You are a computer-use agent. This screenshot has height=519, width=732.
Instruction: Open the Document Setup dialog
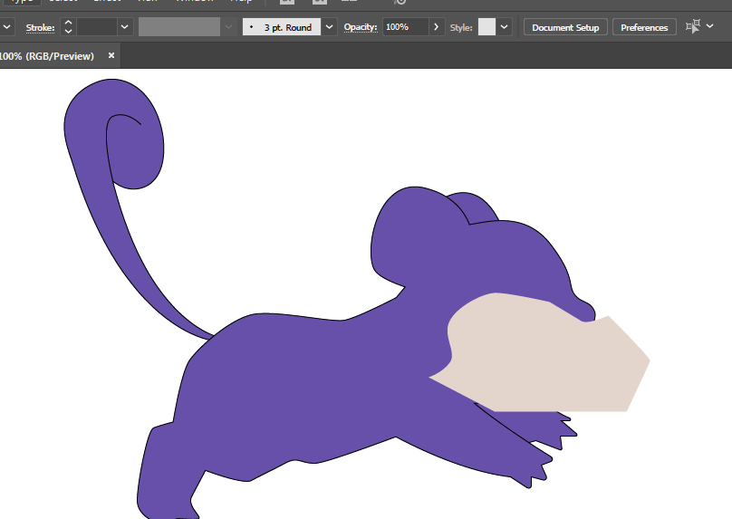[x=565, y=27]
